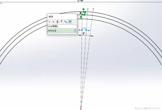Screen dimensions: 162x110
Task: Click the lowest green relation icon
Action: [x=81, y=17]
